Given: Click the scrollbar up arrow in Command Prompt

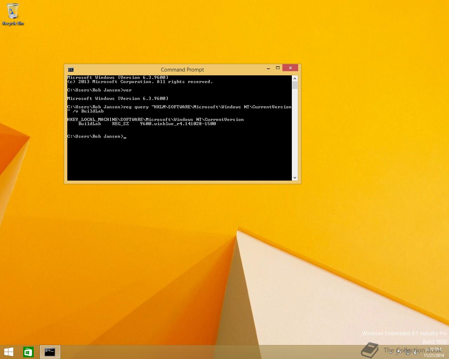Looking at the screenshot, I should point(295,79).
